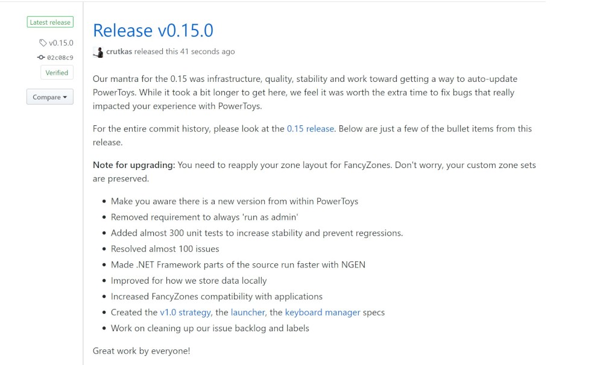Image resolution: width=603 pixels, height=365 pixels.
Task: Open the Release v0.15.0 title link
Action: [x=153, y=30]
